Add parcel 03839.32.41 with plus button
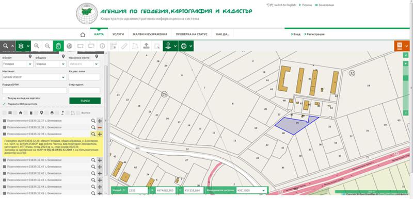Screen dimensions: 413x199 100,167
